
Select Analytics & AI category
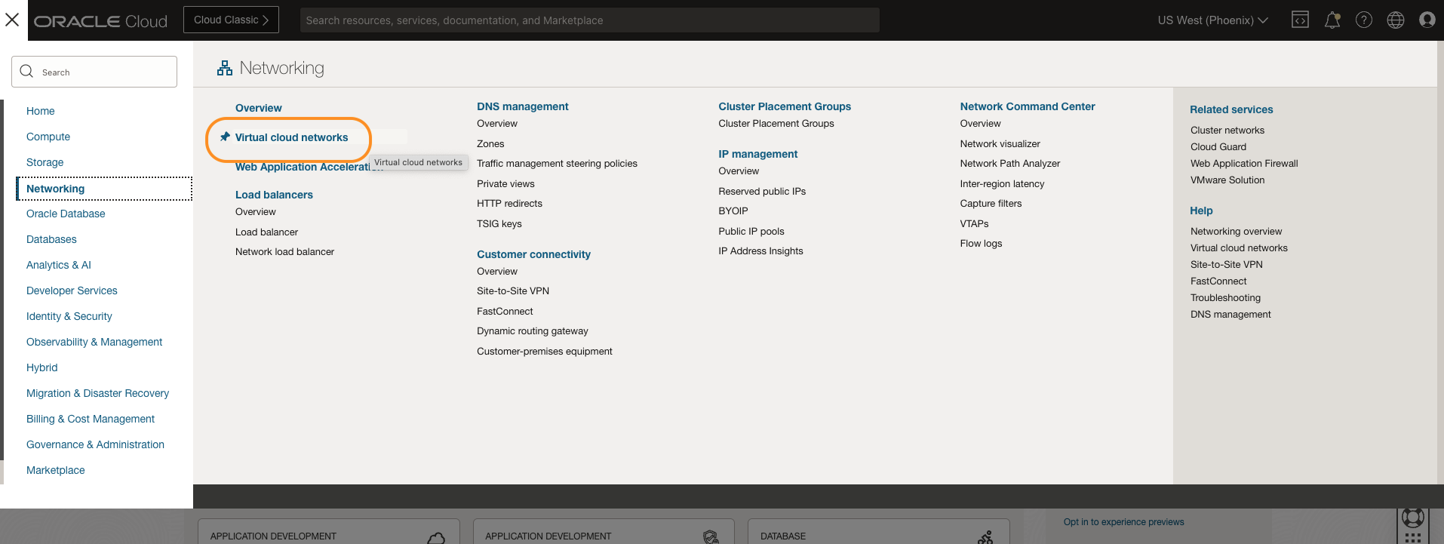tap(59, 265)
